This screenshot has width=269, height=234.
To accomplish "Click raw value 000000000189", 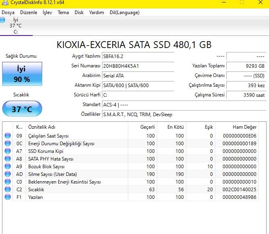I will 240,143.
